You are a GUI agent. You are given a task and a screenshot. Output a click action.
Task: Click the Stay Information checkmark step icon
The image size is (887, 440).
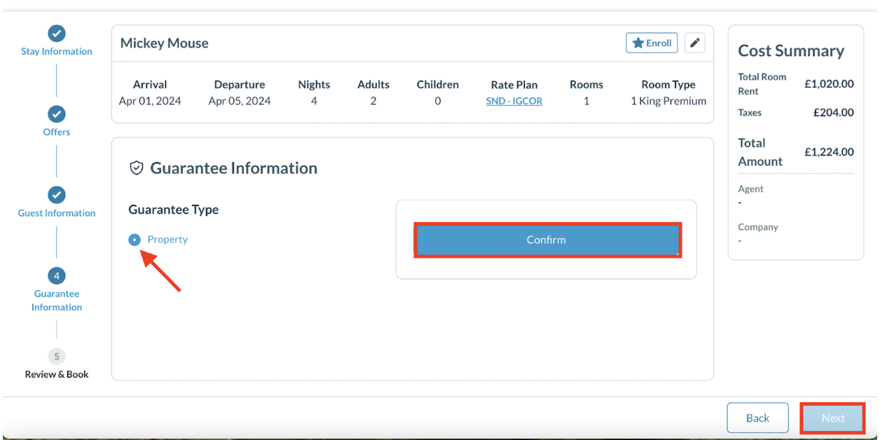(x=56, y=33)
